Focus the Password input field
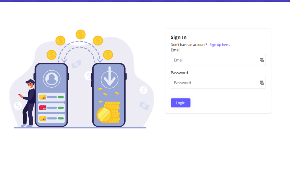The width and height of the screenshot is (290, 171). 214,83
